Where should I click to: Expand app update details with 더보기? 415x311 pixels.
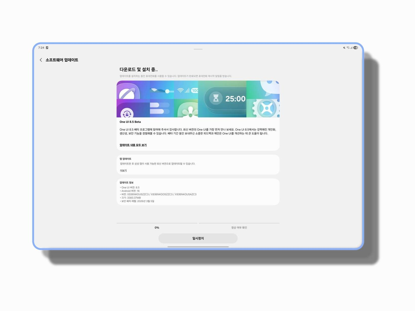click(x=123, y=171)
